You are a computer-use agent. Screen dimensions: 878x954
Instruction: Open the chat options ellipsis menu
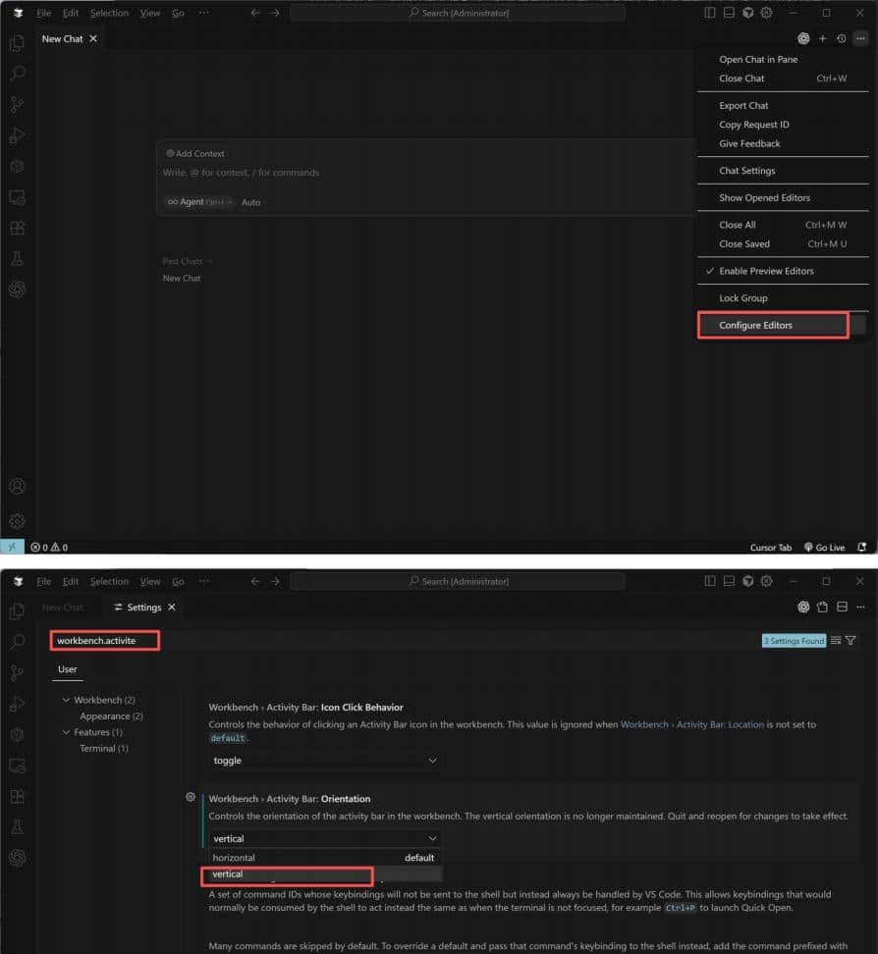[x=861, y=38]
